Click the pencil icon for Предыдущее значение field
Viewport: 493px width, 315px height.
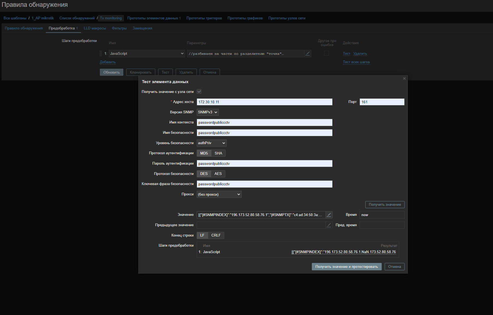[x=329, y=225]
